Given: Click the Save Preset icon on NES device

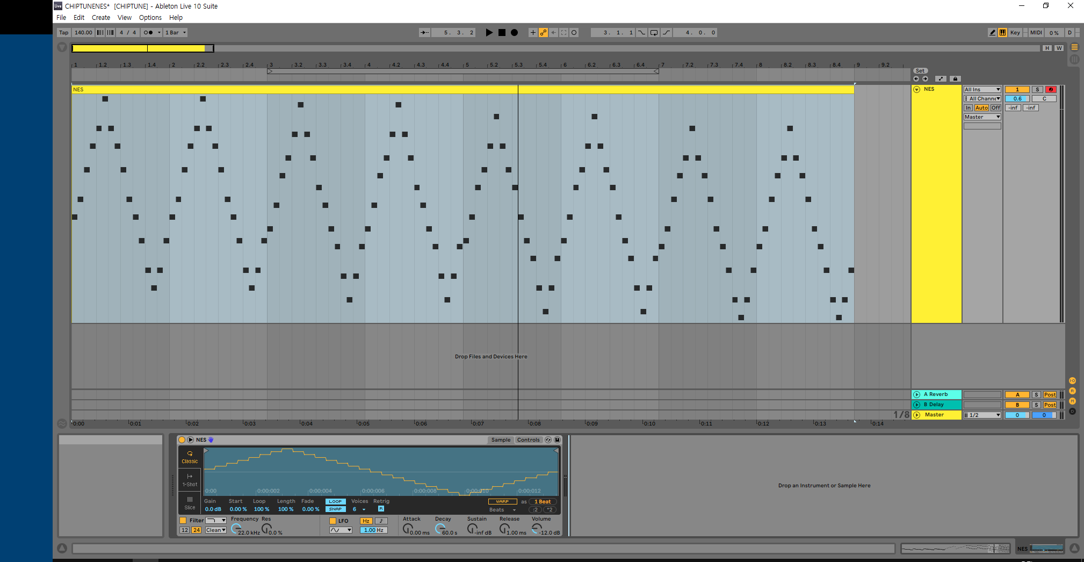Looking at the screenshot, I should (557, 440).
